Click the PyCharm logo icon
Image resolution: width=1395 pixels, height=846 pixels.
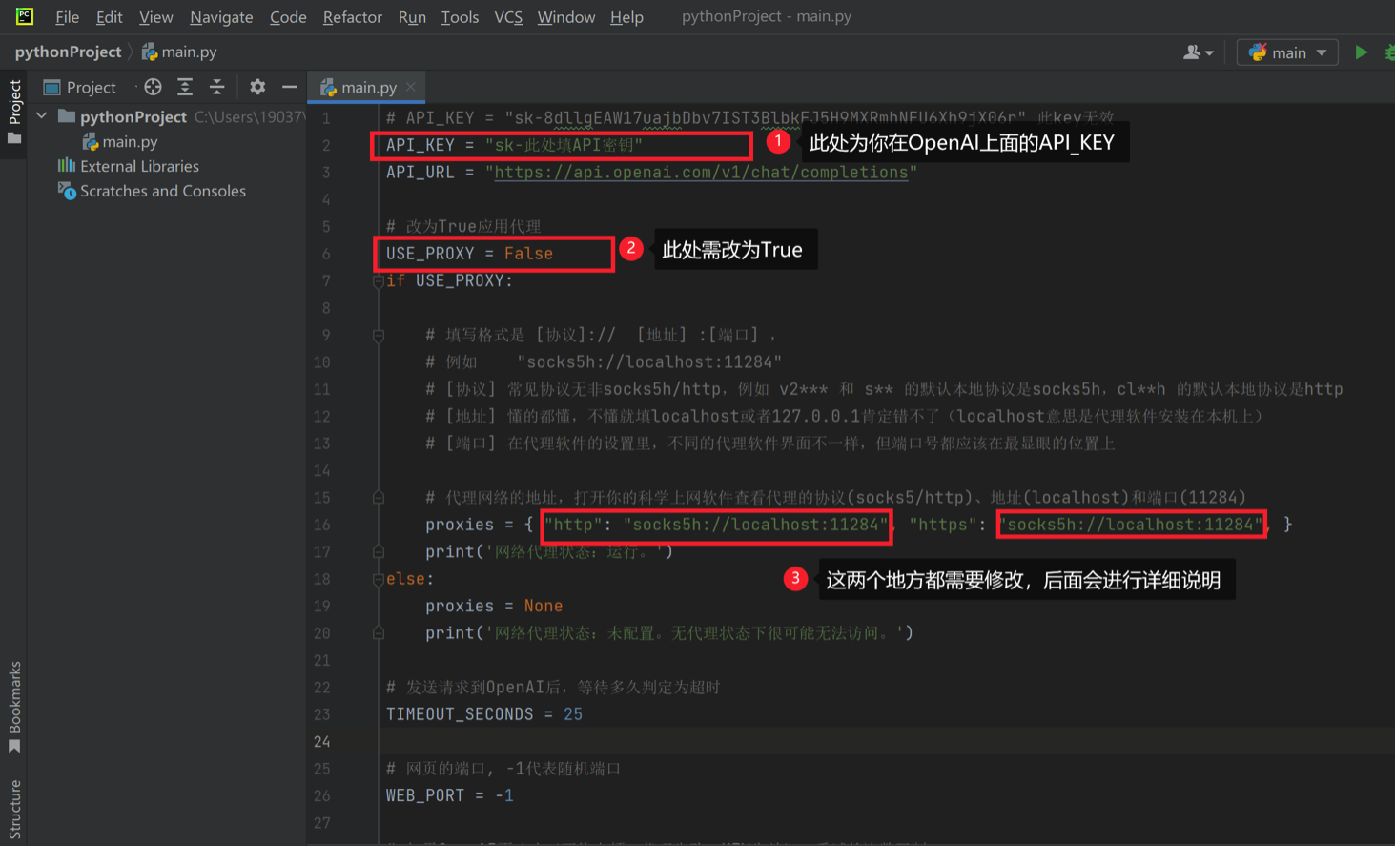pos(24,16)
